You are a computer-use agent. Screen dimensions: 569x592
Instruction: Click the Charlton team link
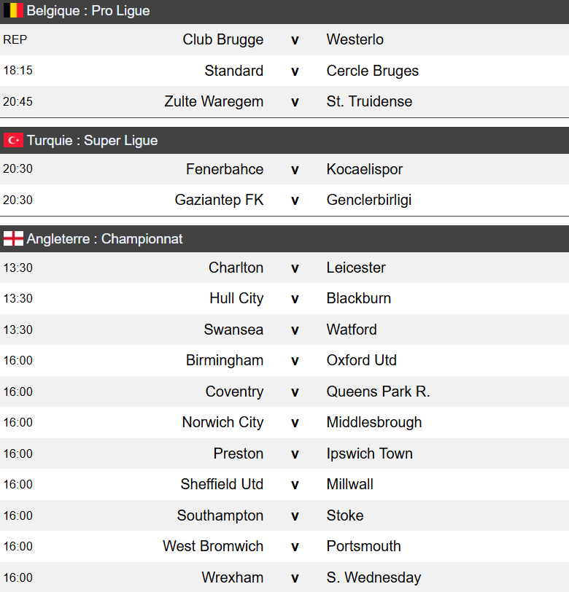tap(236, 268)
